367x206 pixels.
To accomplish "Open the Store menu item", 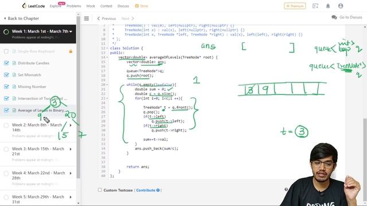I will (x=142, y=6).
